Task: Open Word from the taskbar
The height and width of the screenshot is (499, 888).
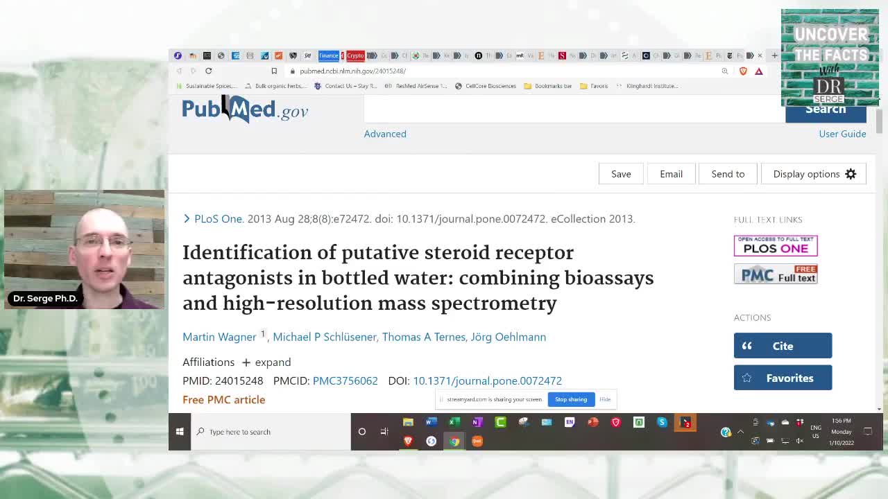Action: pyautogui.click(x=431, y=422)
